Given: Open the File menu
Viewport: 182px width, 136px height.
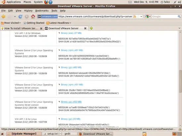Looking at the screenshot, I should point(3,11).
